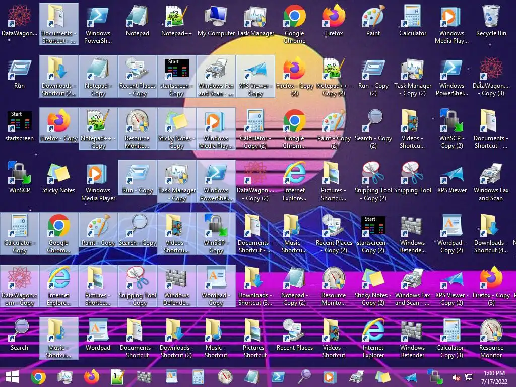Select the Notepad++ desktop shortcut in the top row
Image resolution: width=516 pixels, height=387 pixels.
pyautogui.click(x=176, y=20)
